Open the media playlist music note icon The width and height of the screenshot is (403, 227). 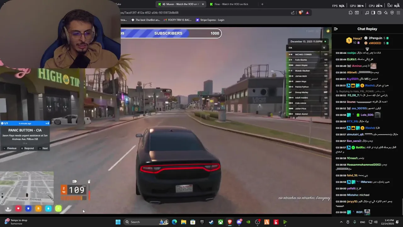point(367,13)
